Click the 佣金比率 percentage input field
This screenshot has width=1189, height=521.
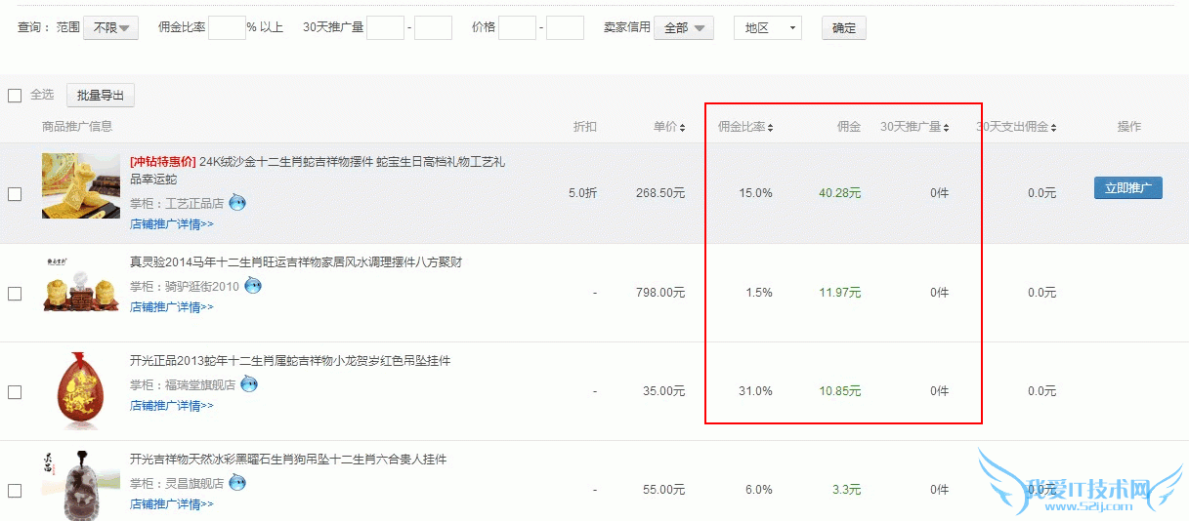[x=227, y=27]
